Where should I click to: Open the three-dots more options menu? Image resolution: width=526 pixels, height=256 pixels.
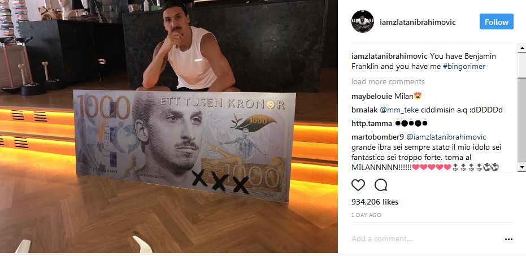click(508, 239)
